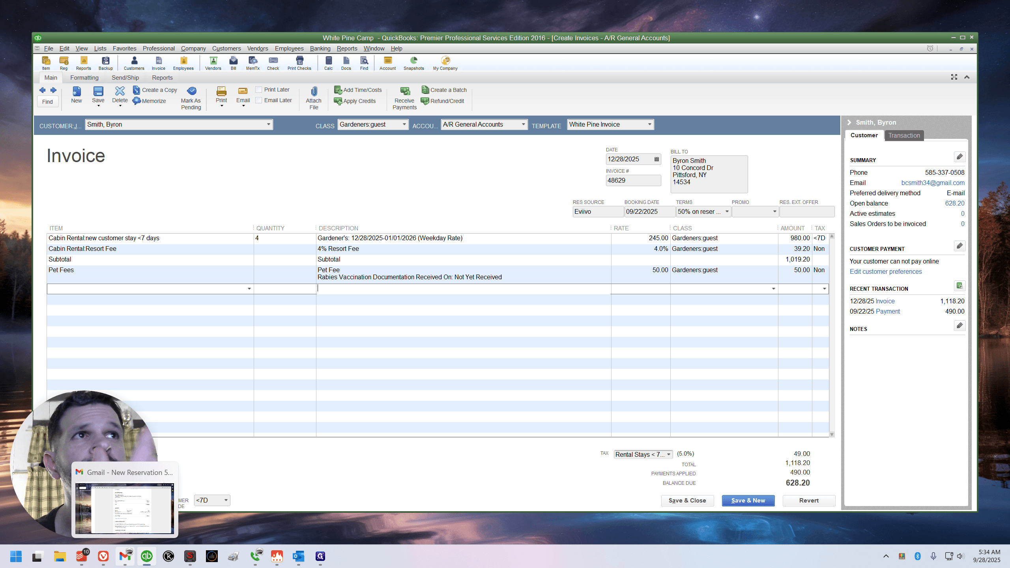Image resolution: width=1010 pixels, height=568 pixels.
Task: Open the Banking menu
Action: 320,49
